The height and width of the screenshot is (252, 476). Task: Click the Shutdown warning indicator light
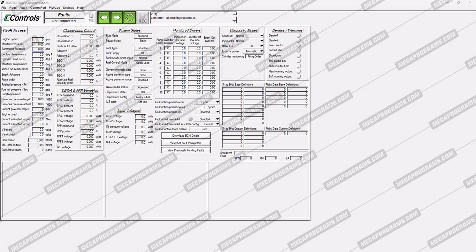(x=298, y=56)
